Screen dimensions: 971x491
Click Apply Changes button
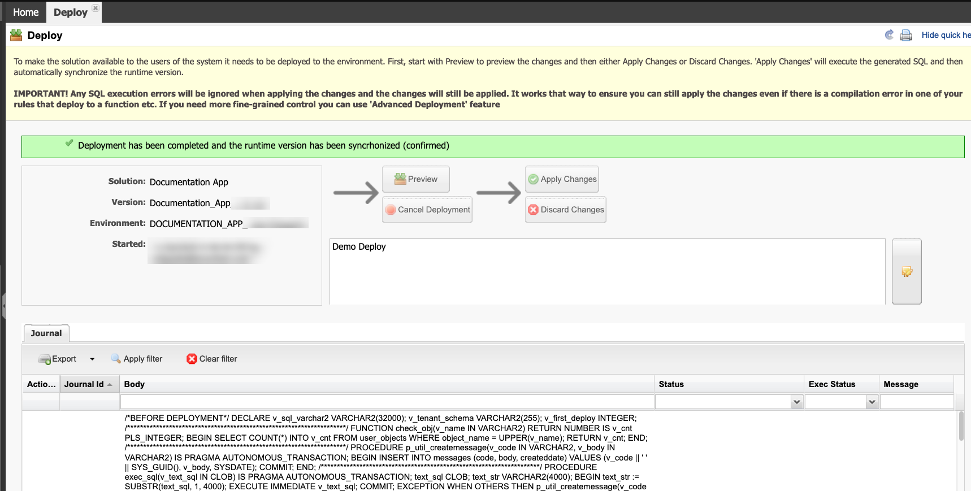point(562,179)
